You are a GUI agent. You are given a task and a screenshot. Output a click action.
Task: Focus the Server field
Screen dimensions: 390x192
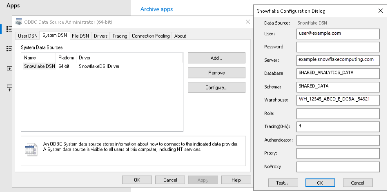(x=338, y=60)
